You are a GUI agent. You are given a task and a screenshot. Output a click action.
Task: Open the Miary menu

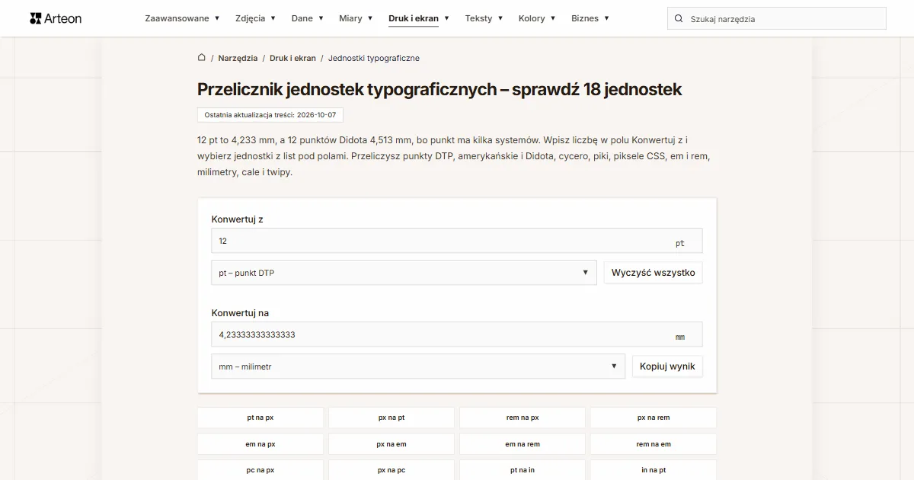tap(356, 18)
